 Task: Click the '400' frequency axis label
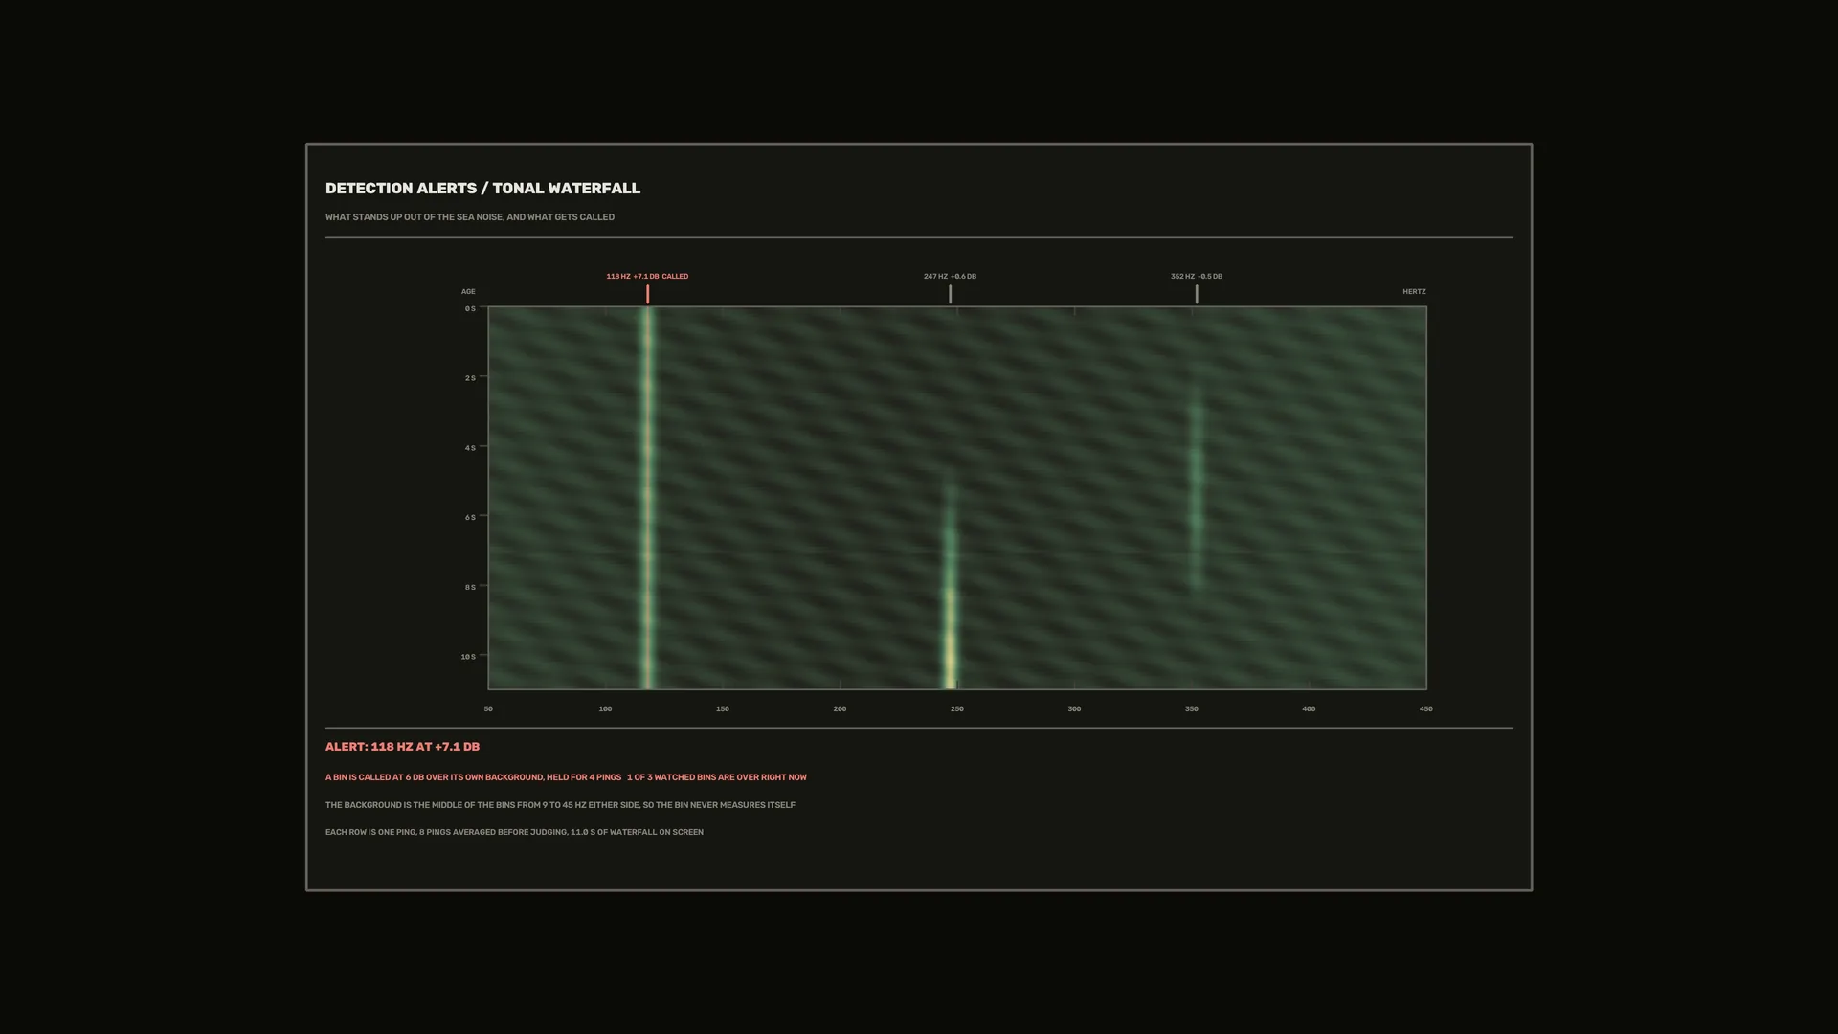1309,709
